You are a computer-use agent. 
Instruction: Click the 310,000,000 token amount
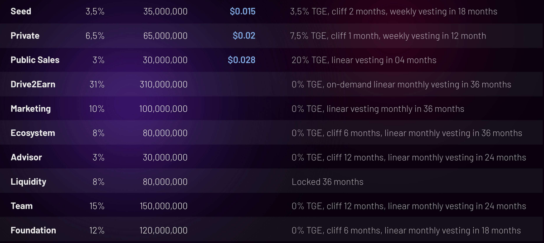coord(164,84)
